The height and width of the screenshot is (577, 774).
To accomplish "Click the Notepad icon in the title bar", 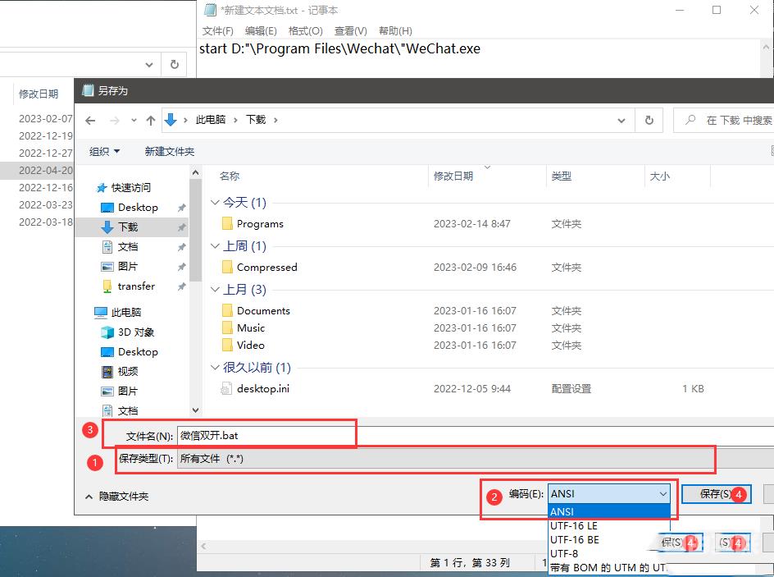I will 207,10.
